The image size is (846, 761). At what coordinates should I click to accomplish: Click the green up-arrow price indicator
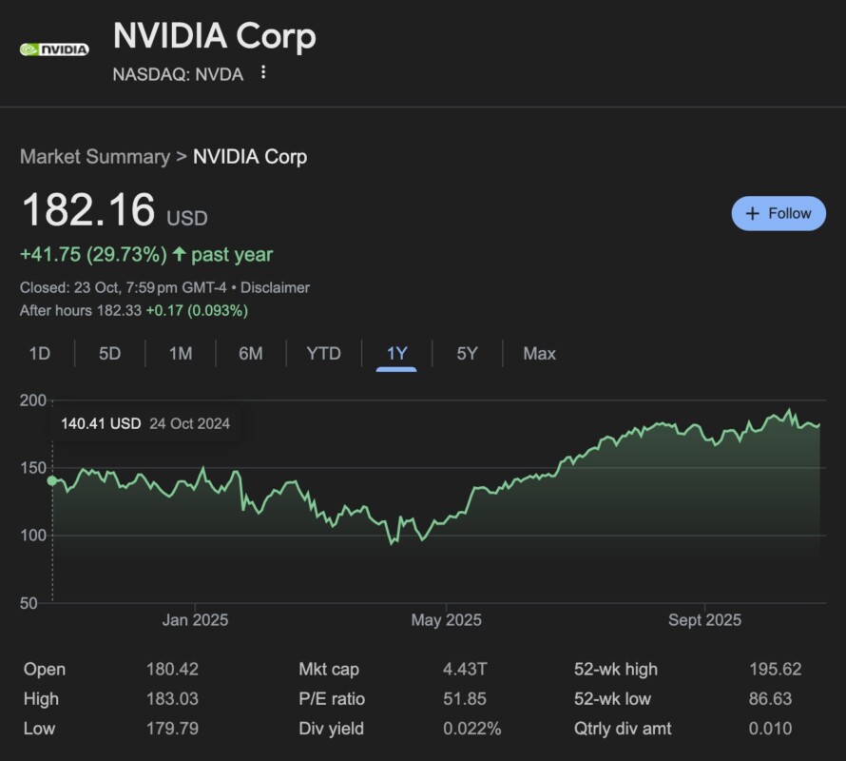coord(180,254)
